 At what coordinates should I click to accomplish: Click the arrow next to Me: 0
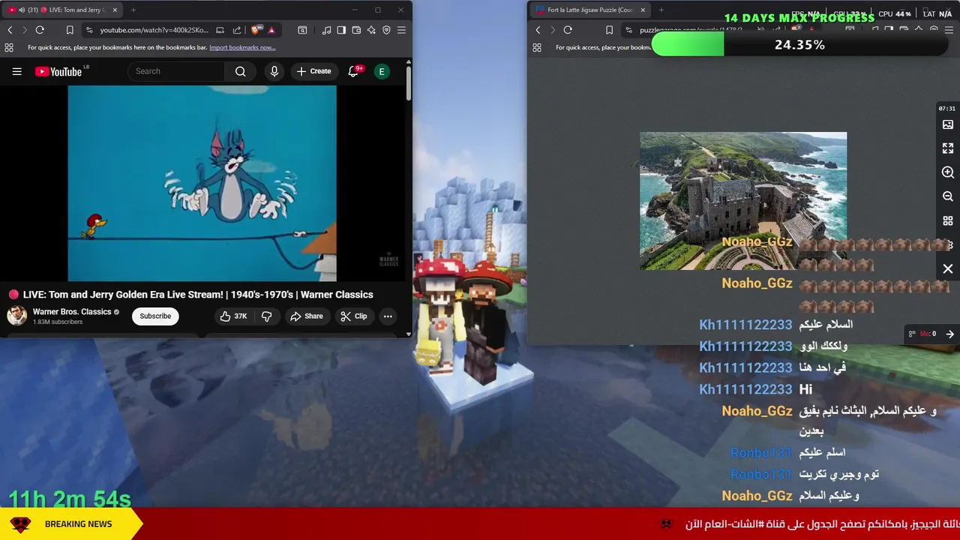pyautogui.click(x=949, y=334)
